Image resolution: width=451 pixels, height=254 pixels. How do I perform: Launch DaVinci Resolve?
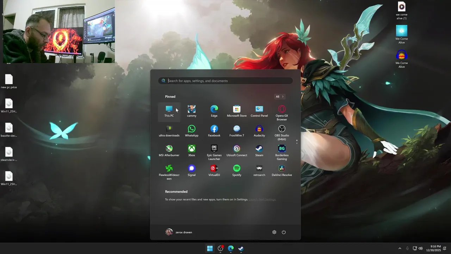(282, 171)
